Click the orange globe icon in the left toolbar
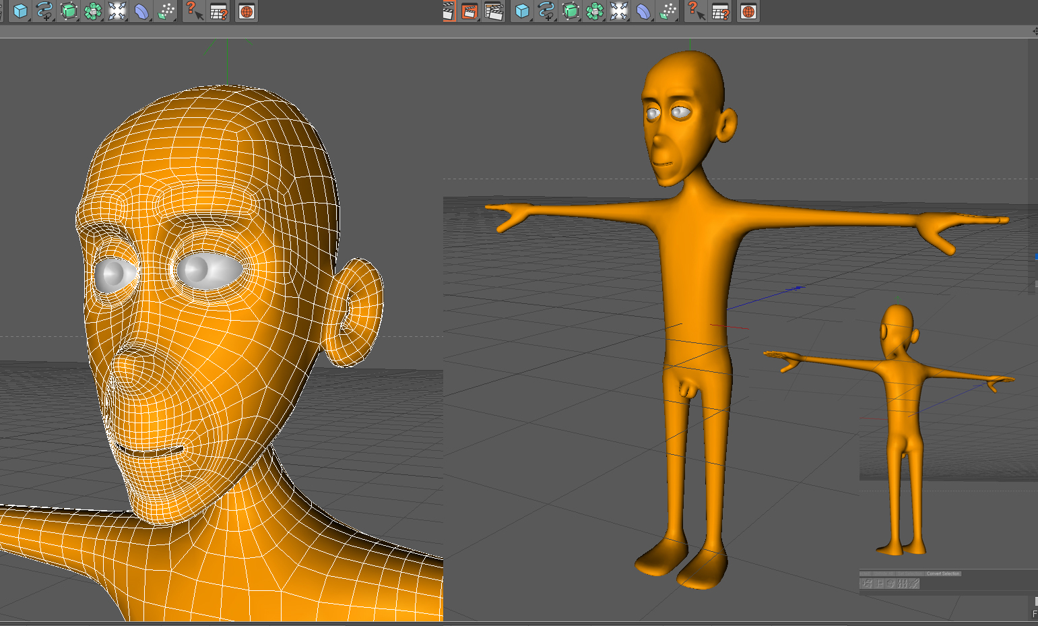The image size is (1038, 626). [247, 11]
